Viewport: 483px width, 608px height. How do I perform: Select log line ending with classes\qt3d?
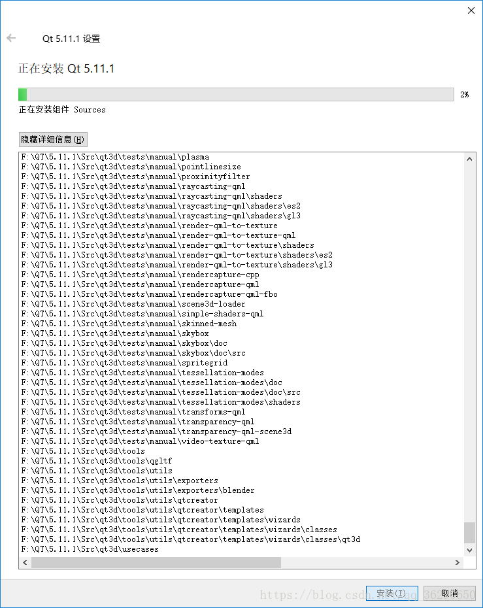(x=191, y=539)
